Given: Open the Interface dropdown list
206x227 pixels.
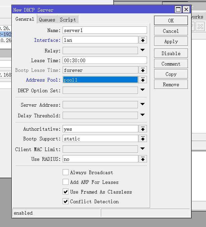Looking at the screenshot, I should [x=143, y=40].
